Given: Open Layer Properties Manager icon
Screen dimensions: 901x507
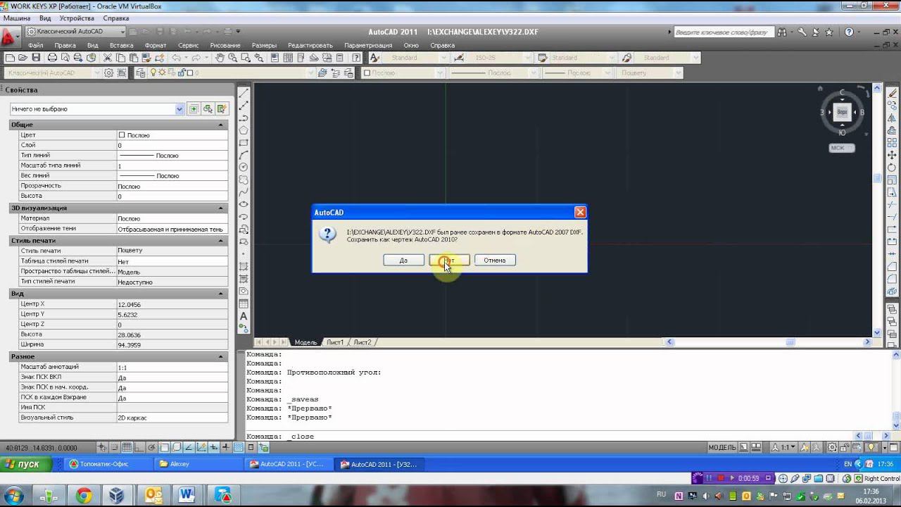Looking at the screenshot, I should click(x=141, y=73).
